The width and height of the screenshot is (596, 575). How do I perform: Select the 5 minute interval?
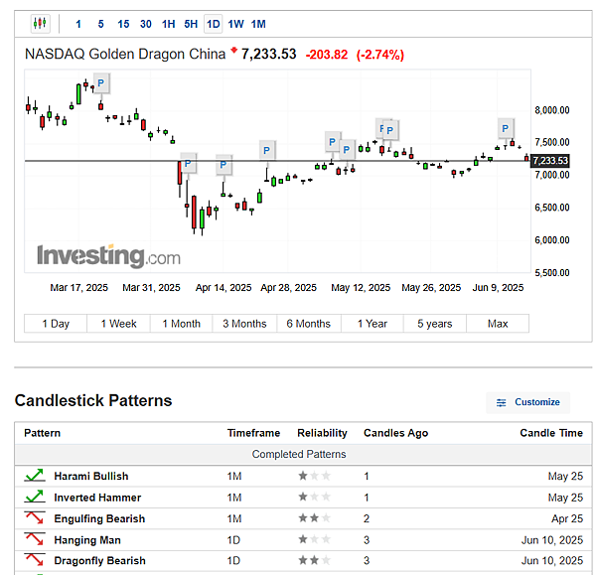coord(100,24)
